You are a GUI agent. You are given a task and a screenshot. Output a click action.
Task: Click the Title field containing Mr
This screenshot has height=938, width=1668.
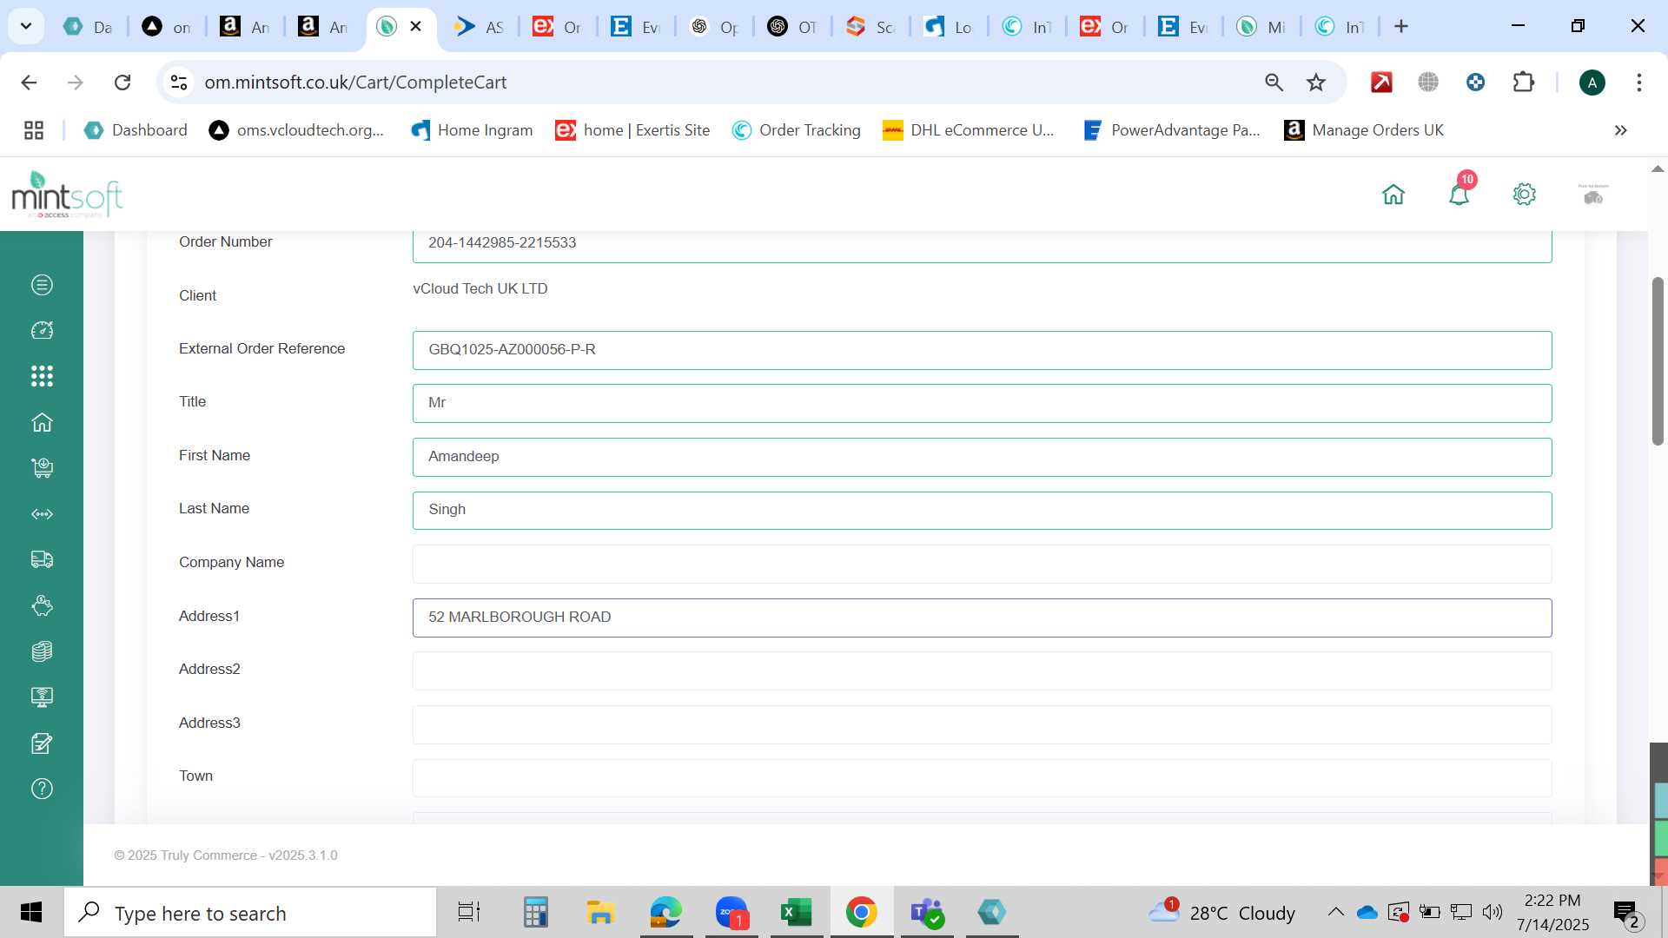pos(982,403)
